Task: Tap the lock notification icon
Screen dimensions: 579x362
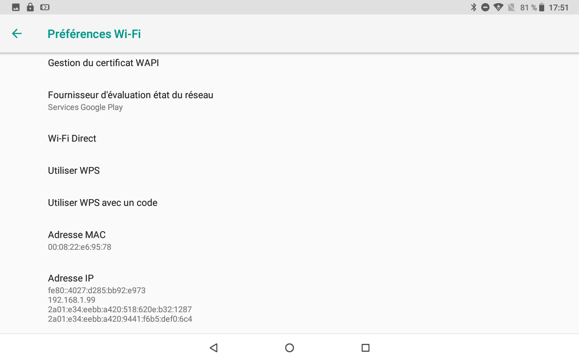Action: click(x=30, y=7)
